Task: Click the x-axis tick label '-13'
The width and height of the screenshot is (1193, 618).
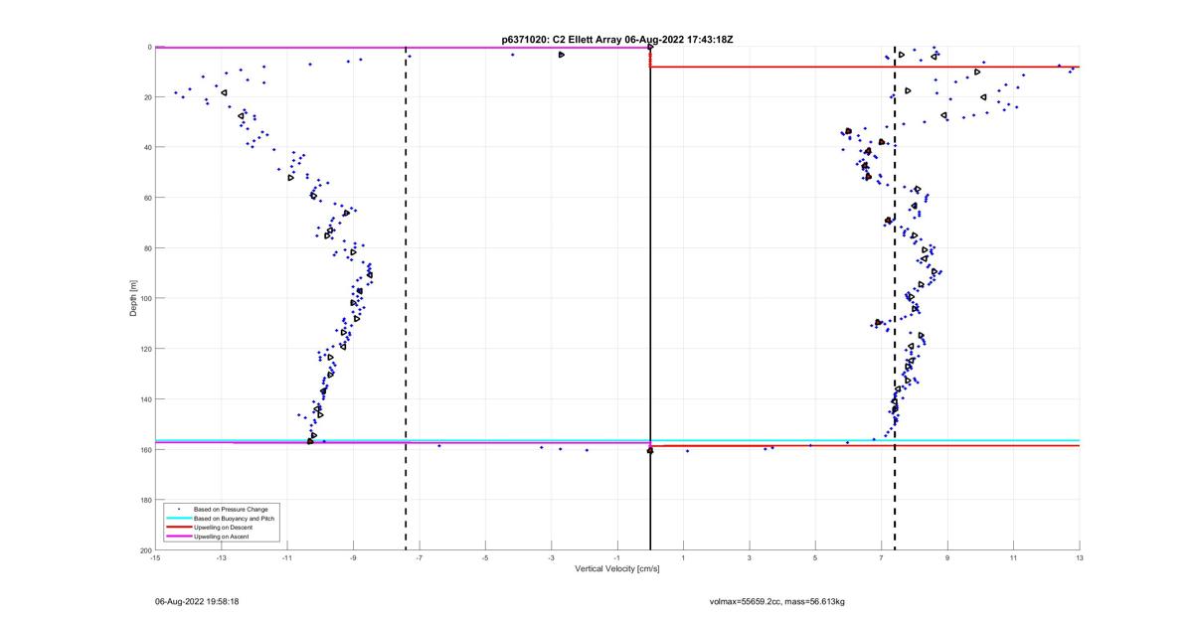Action: tap(221, 558)
